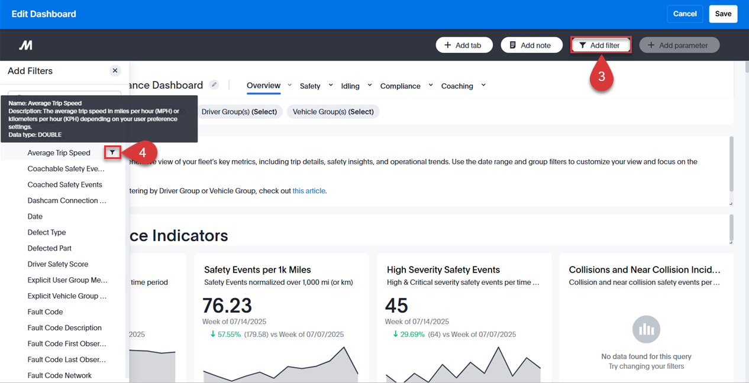Click the Add note icon button
Screen dimensions: 749x383
coord(512,44)
